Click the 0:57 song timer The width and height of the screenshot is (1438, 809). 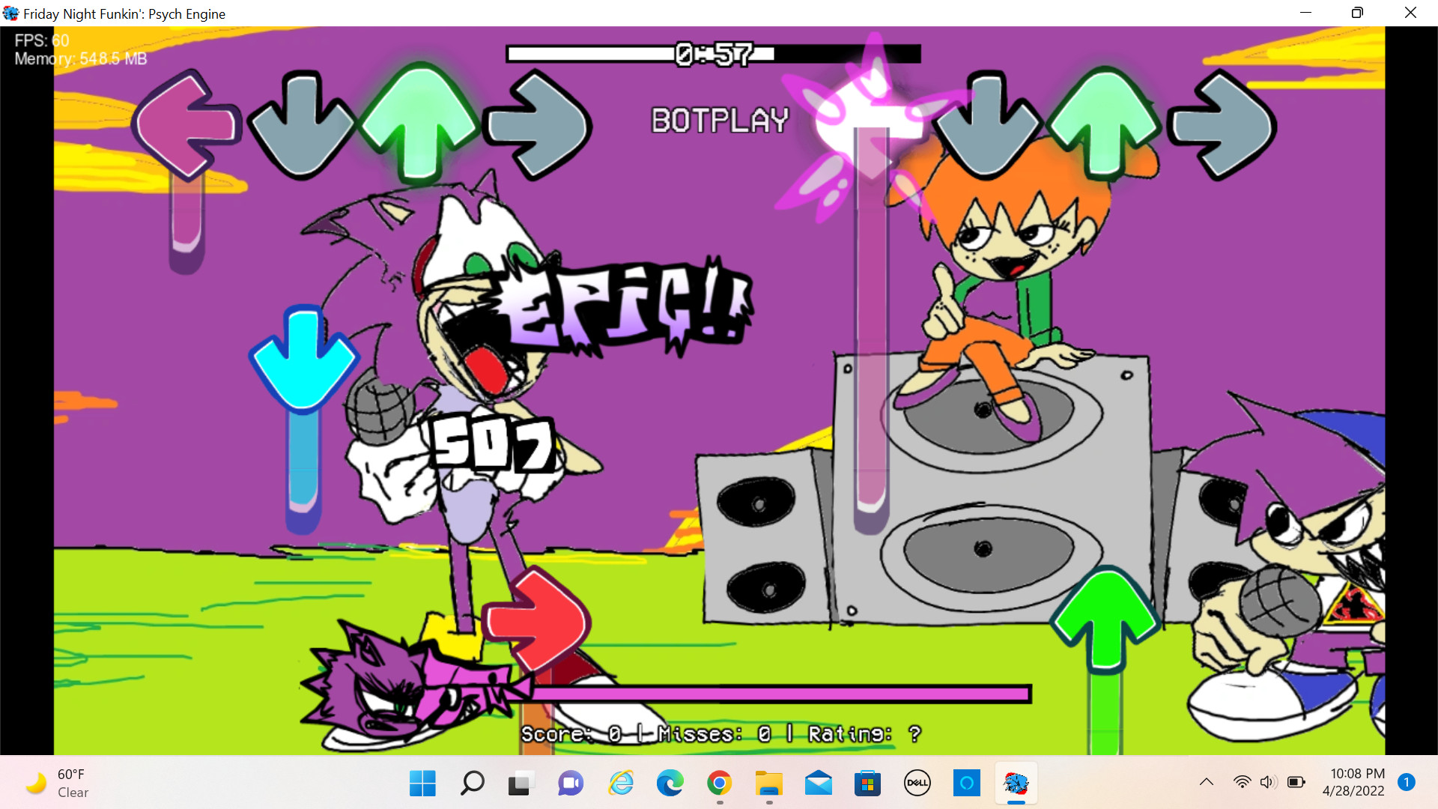tap(714, 54)
